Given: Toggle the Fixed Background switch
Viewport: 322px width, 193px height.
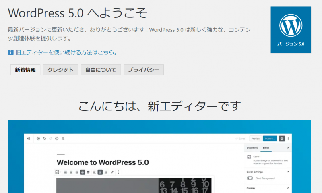Looking at the screenshot, I should pyautogui.click(x=250, y=178).
